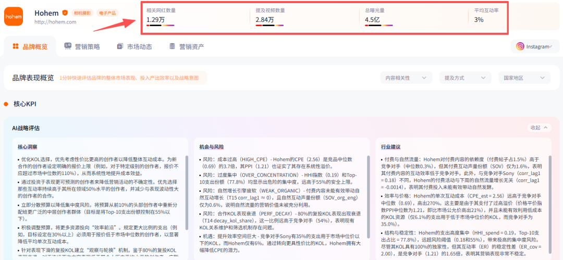This screenshot has height=260, width=563.
Task: Click the orange dot beside 核心KPI
Action: [x=6, y=104]
